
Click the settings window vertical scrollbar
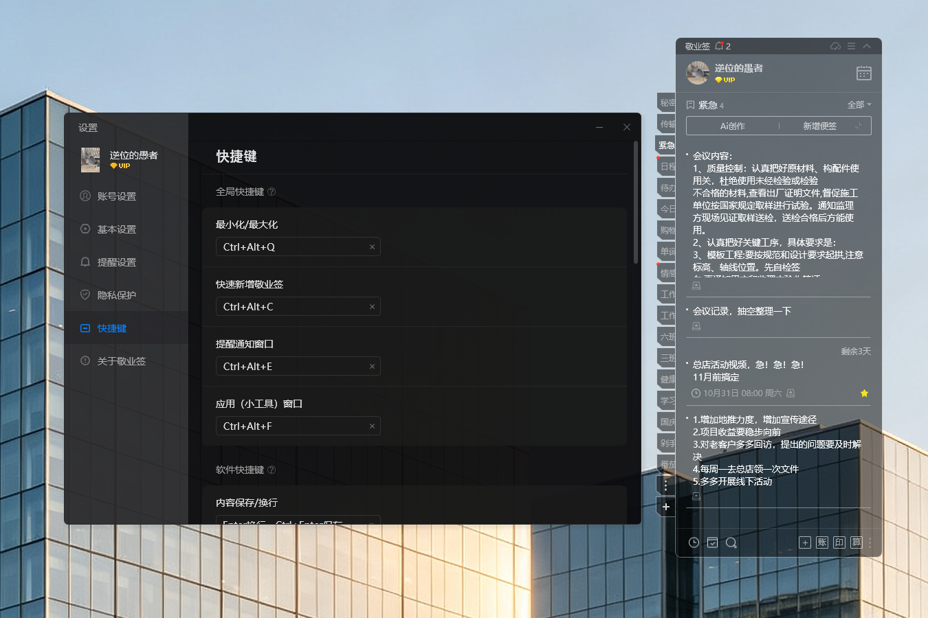(636, 202)
